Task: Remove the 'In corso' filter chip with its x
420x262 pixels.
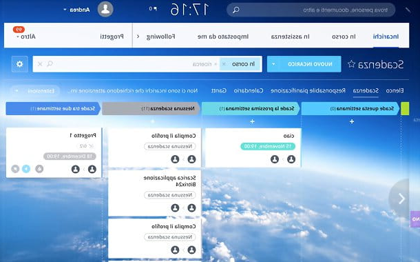Action: click(x=224, y=64)
